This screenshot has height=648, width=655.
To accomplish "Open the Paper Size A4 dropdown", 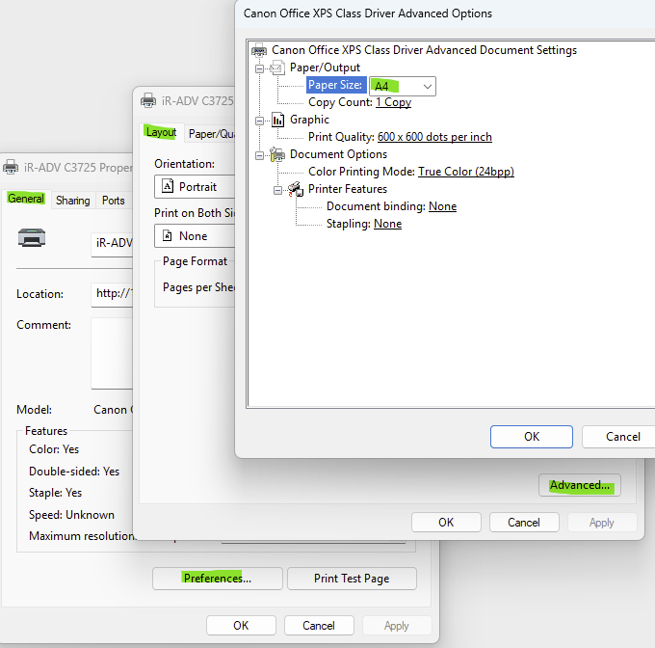I will click(403, 86).
